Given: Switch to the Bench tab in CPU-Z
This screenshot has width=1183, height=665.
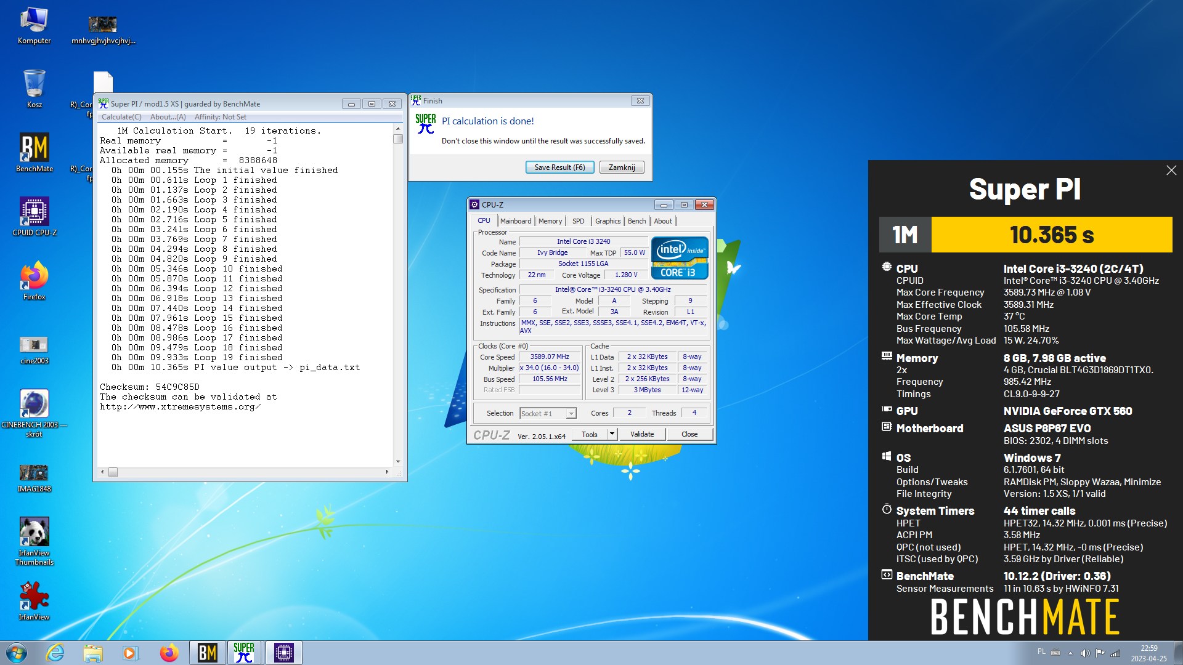Looking at the screenshot, I should [636, 221].
